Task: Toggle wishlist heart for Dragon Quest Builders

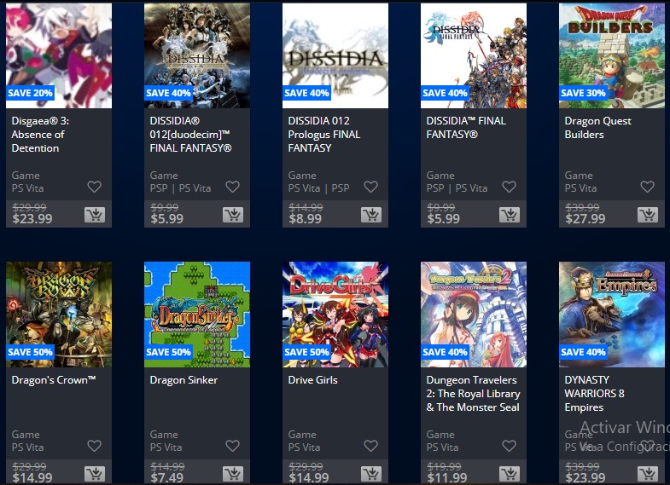Action: click(x=647, y=187)
